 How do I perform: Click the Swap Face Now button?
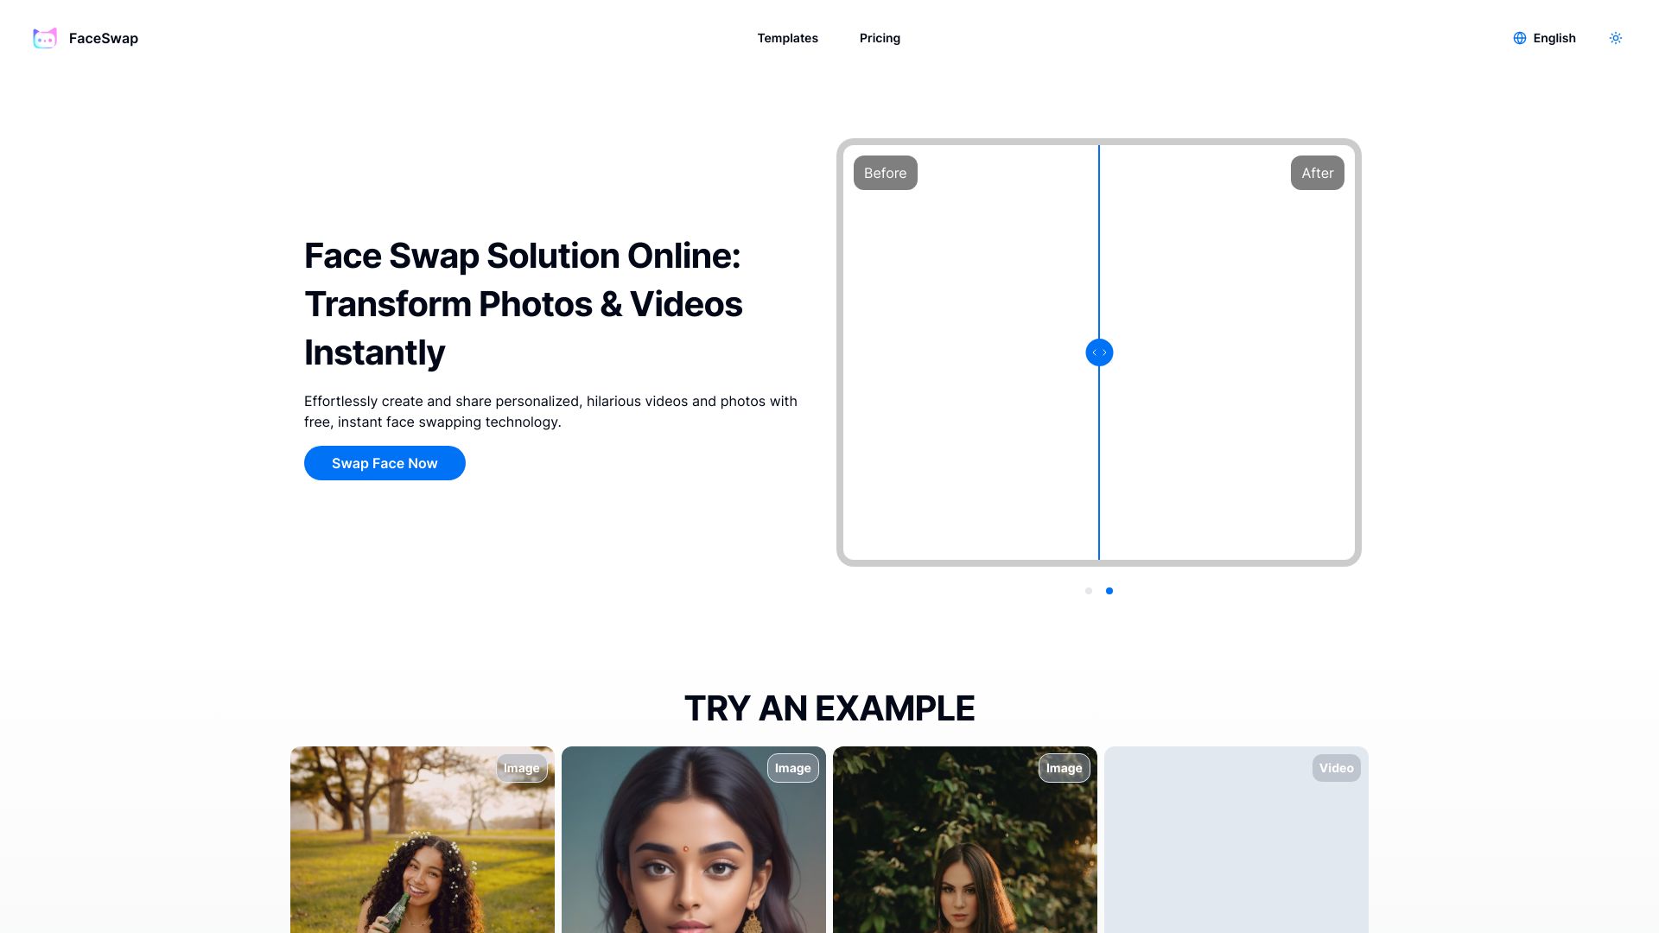coord(385,462)
